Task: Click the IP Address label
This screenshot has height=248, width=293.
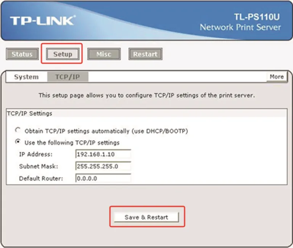Action: [x=36, y=155]
